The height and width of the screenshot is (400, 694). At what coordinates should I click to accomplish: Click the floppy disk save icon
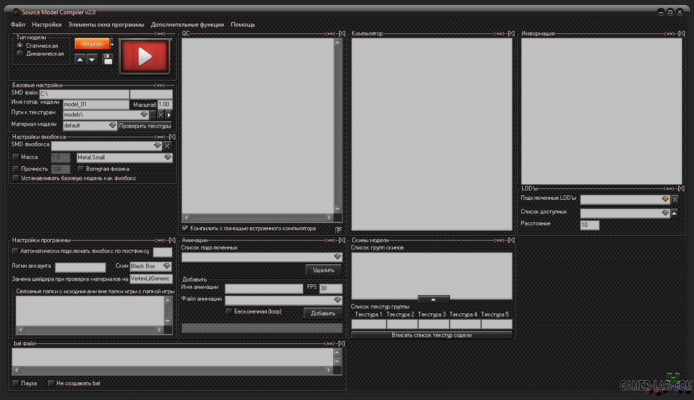pos(108,60)
